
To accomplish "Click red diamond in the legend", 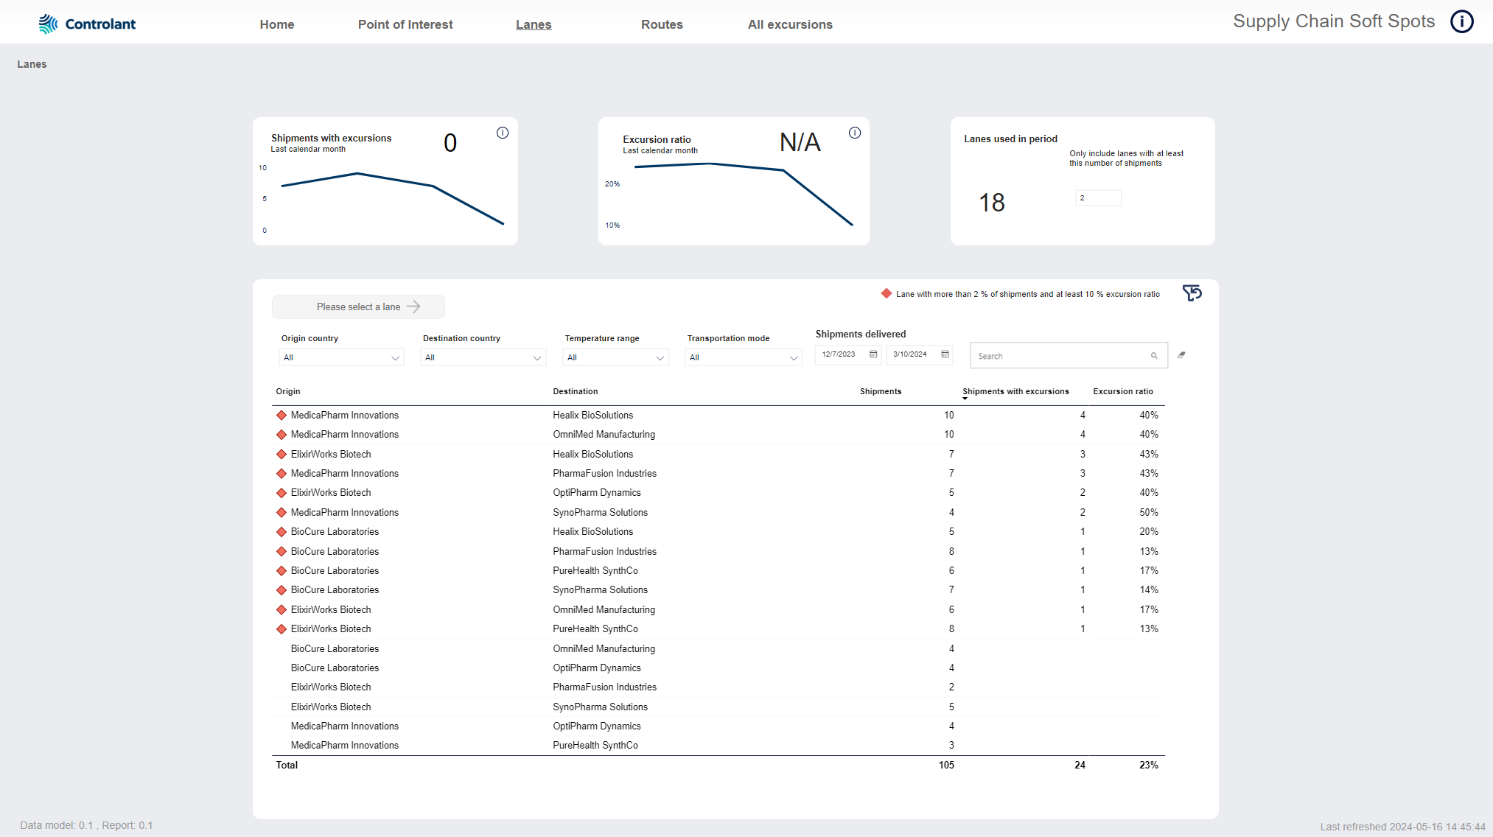I will tap(887, 293).
